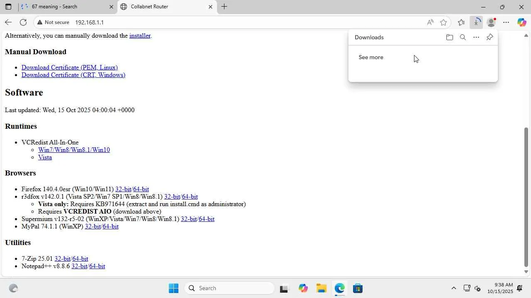Click the Microsoft Edge taskbar icon
The image size is (531, 298).
(x=340, y=288)
